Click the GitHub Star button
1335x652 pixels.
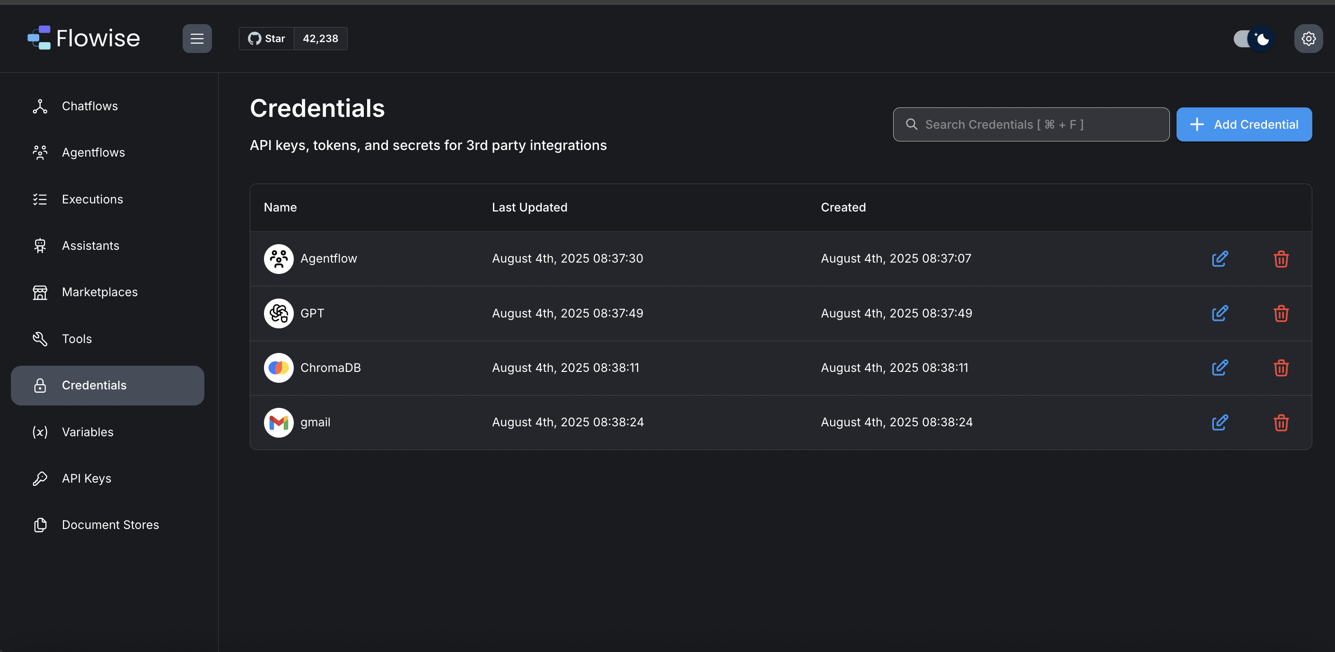pos(266,39)
